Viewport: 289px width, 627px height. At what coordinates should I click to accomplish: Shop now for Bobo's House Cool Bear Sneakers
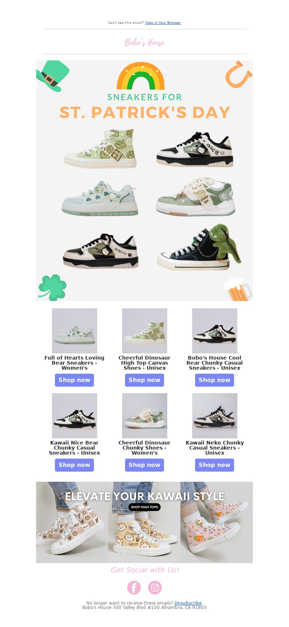(x=215, y=380)
